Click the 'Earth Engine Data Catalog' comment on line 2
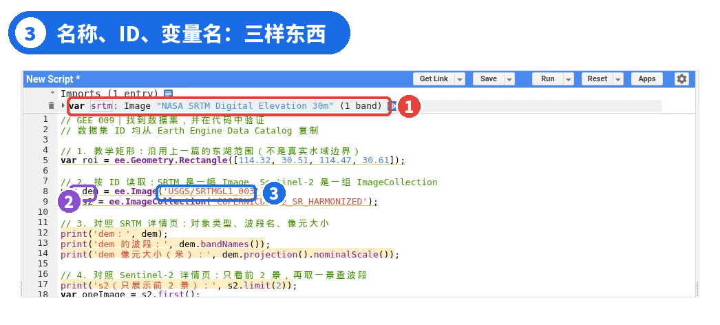 coord(224,130)
